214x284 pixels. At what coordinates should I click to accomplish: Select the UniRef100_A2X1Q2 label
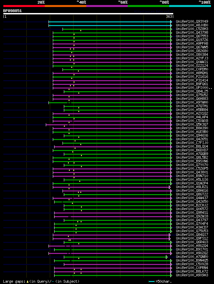[x=192, y=113]
